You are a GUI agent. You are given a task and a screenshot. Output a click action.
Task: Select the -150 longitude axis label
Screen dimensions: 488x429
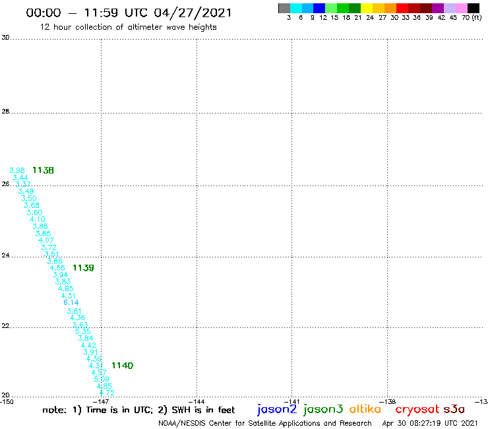(x=7, y=401)
